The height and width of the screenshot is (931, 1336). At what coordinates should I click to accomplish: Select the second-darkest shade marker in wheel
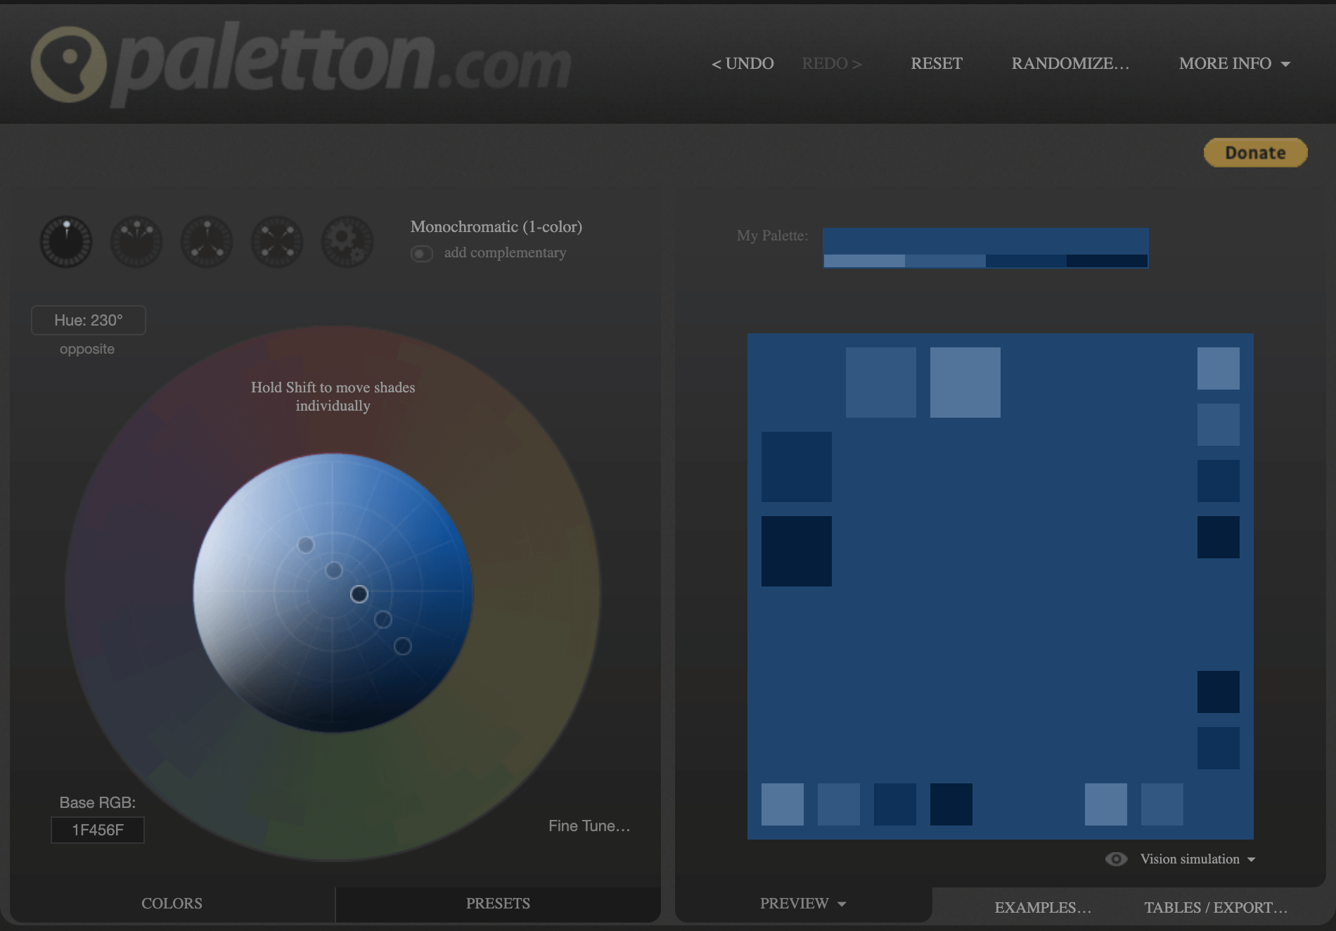click(383, 619)
